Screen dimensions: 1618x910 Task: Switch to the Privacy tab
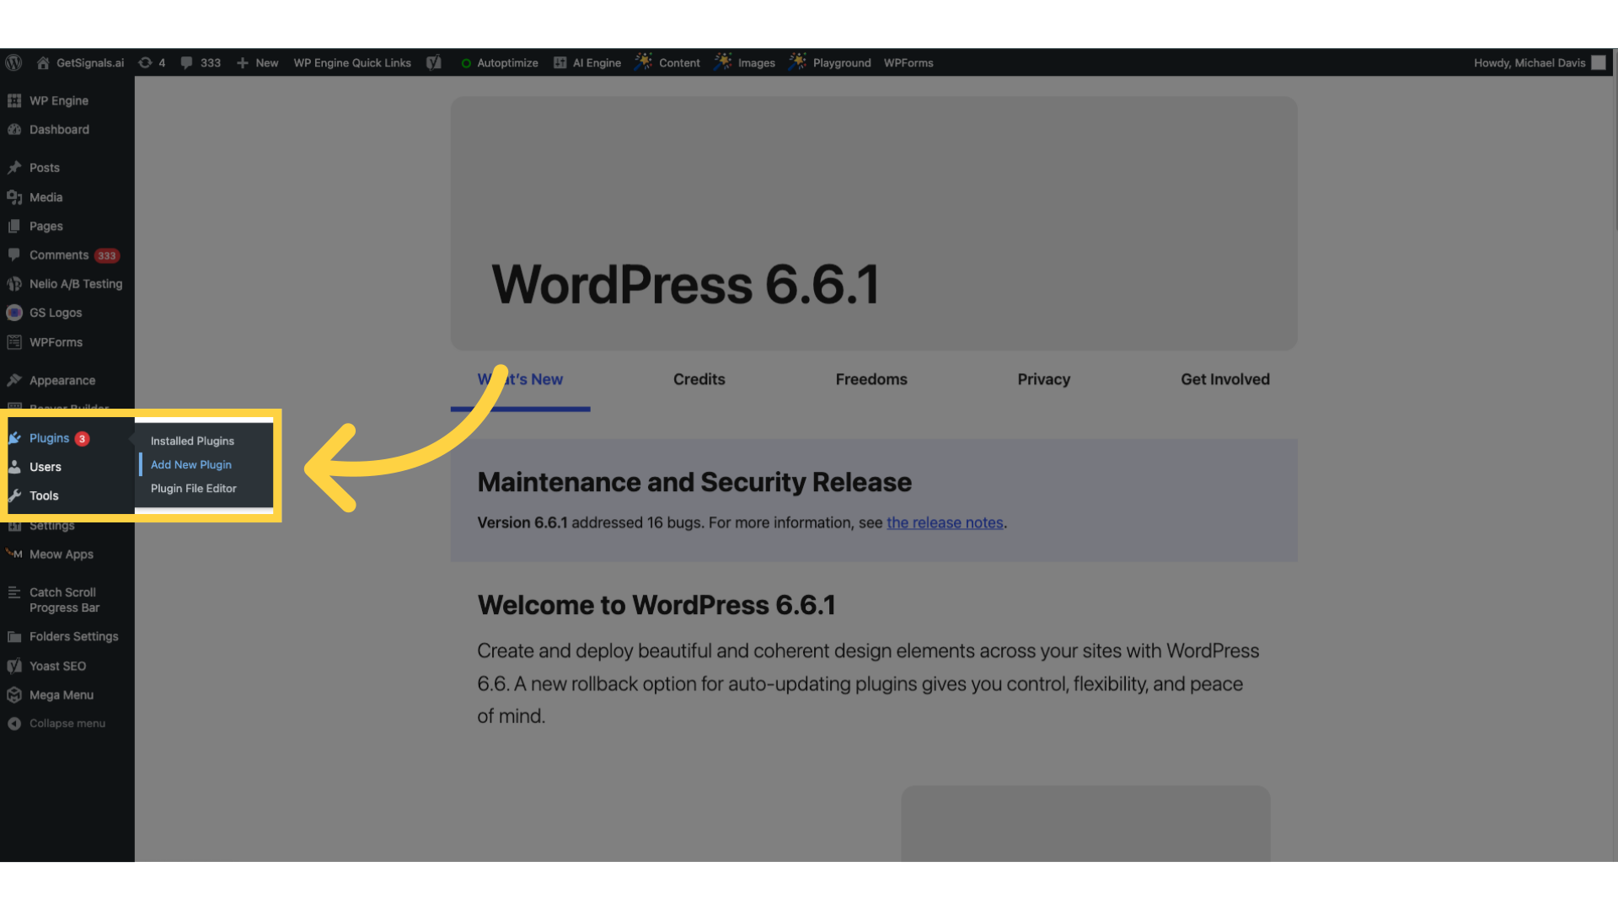point(1044,379)
